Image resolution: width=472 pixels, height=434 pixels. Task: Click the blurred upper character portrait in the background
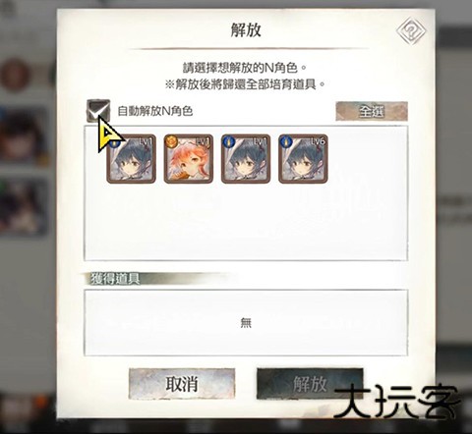[x=25, y=136]
